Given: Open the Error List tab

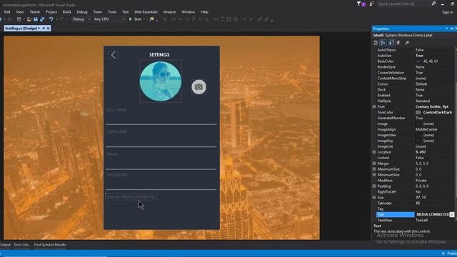Looking at the screenshot, I should (x=22, y=245).
